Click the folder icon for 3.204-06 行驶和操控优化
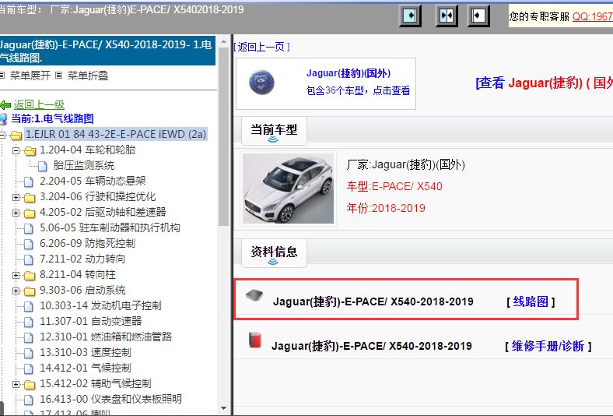Image resolution: width=613 pixels, height=416 pixels. click(30, 197)
